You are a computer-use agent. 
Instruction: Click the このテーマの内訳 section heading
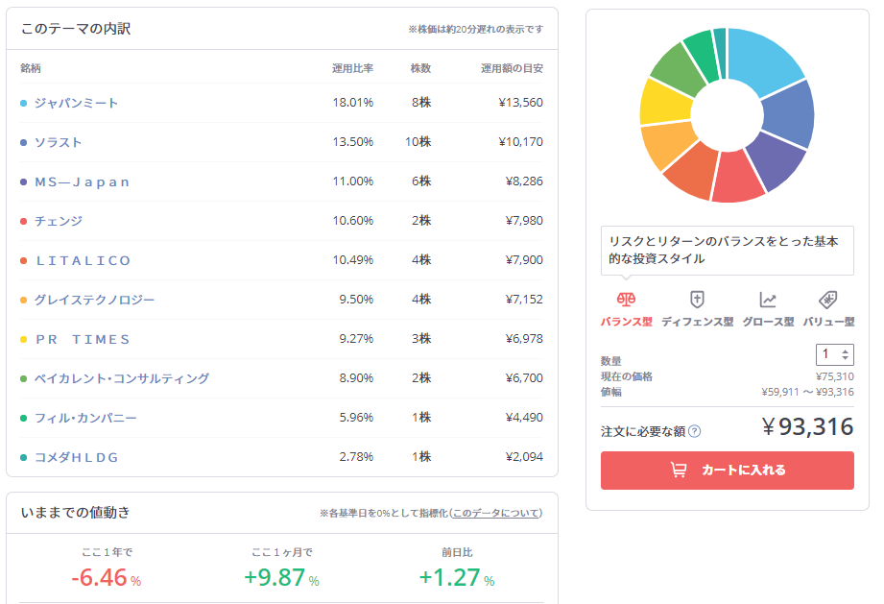tap(76, 29)
